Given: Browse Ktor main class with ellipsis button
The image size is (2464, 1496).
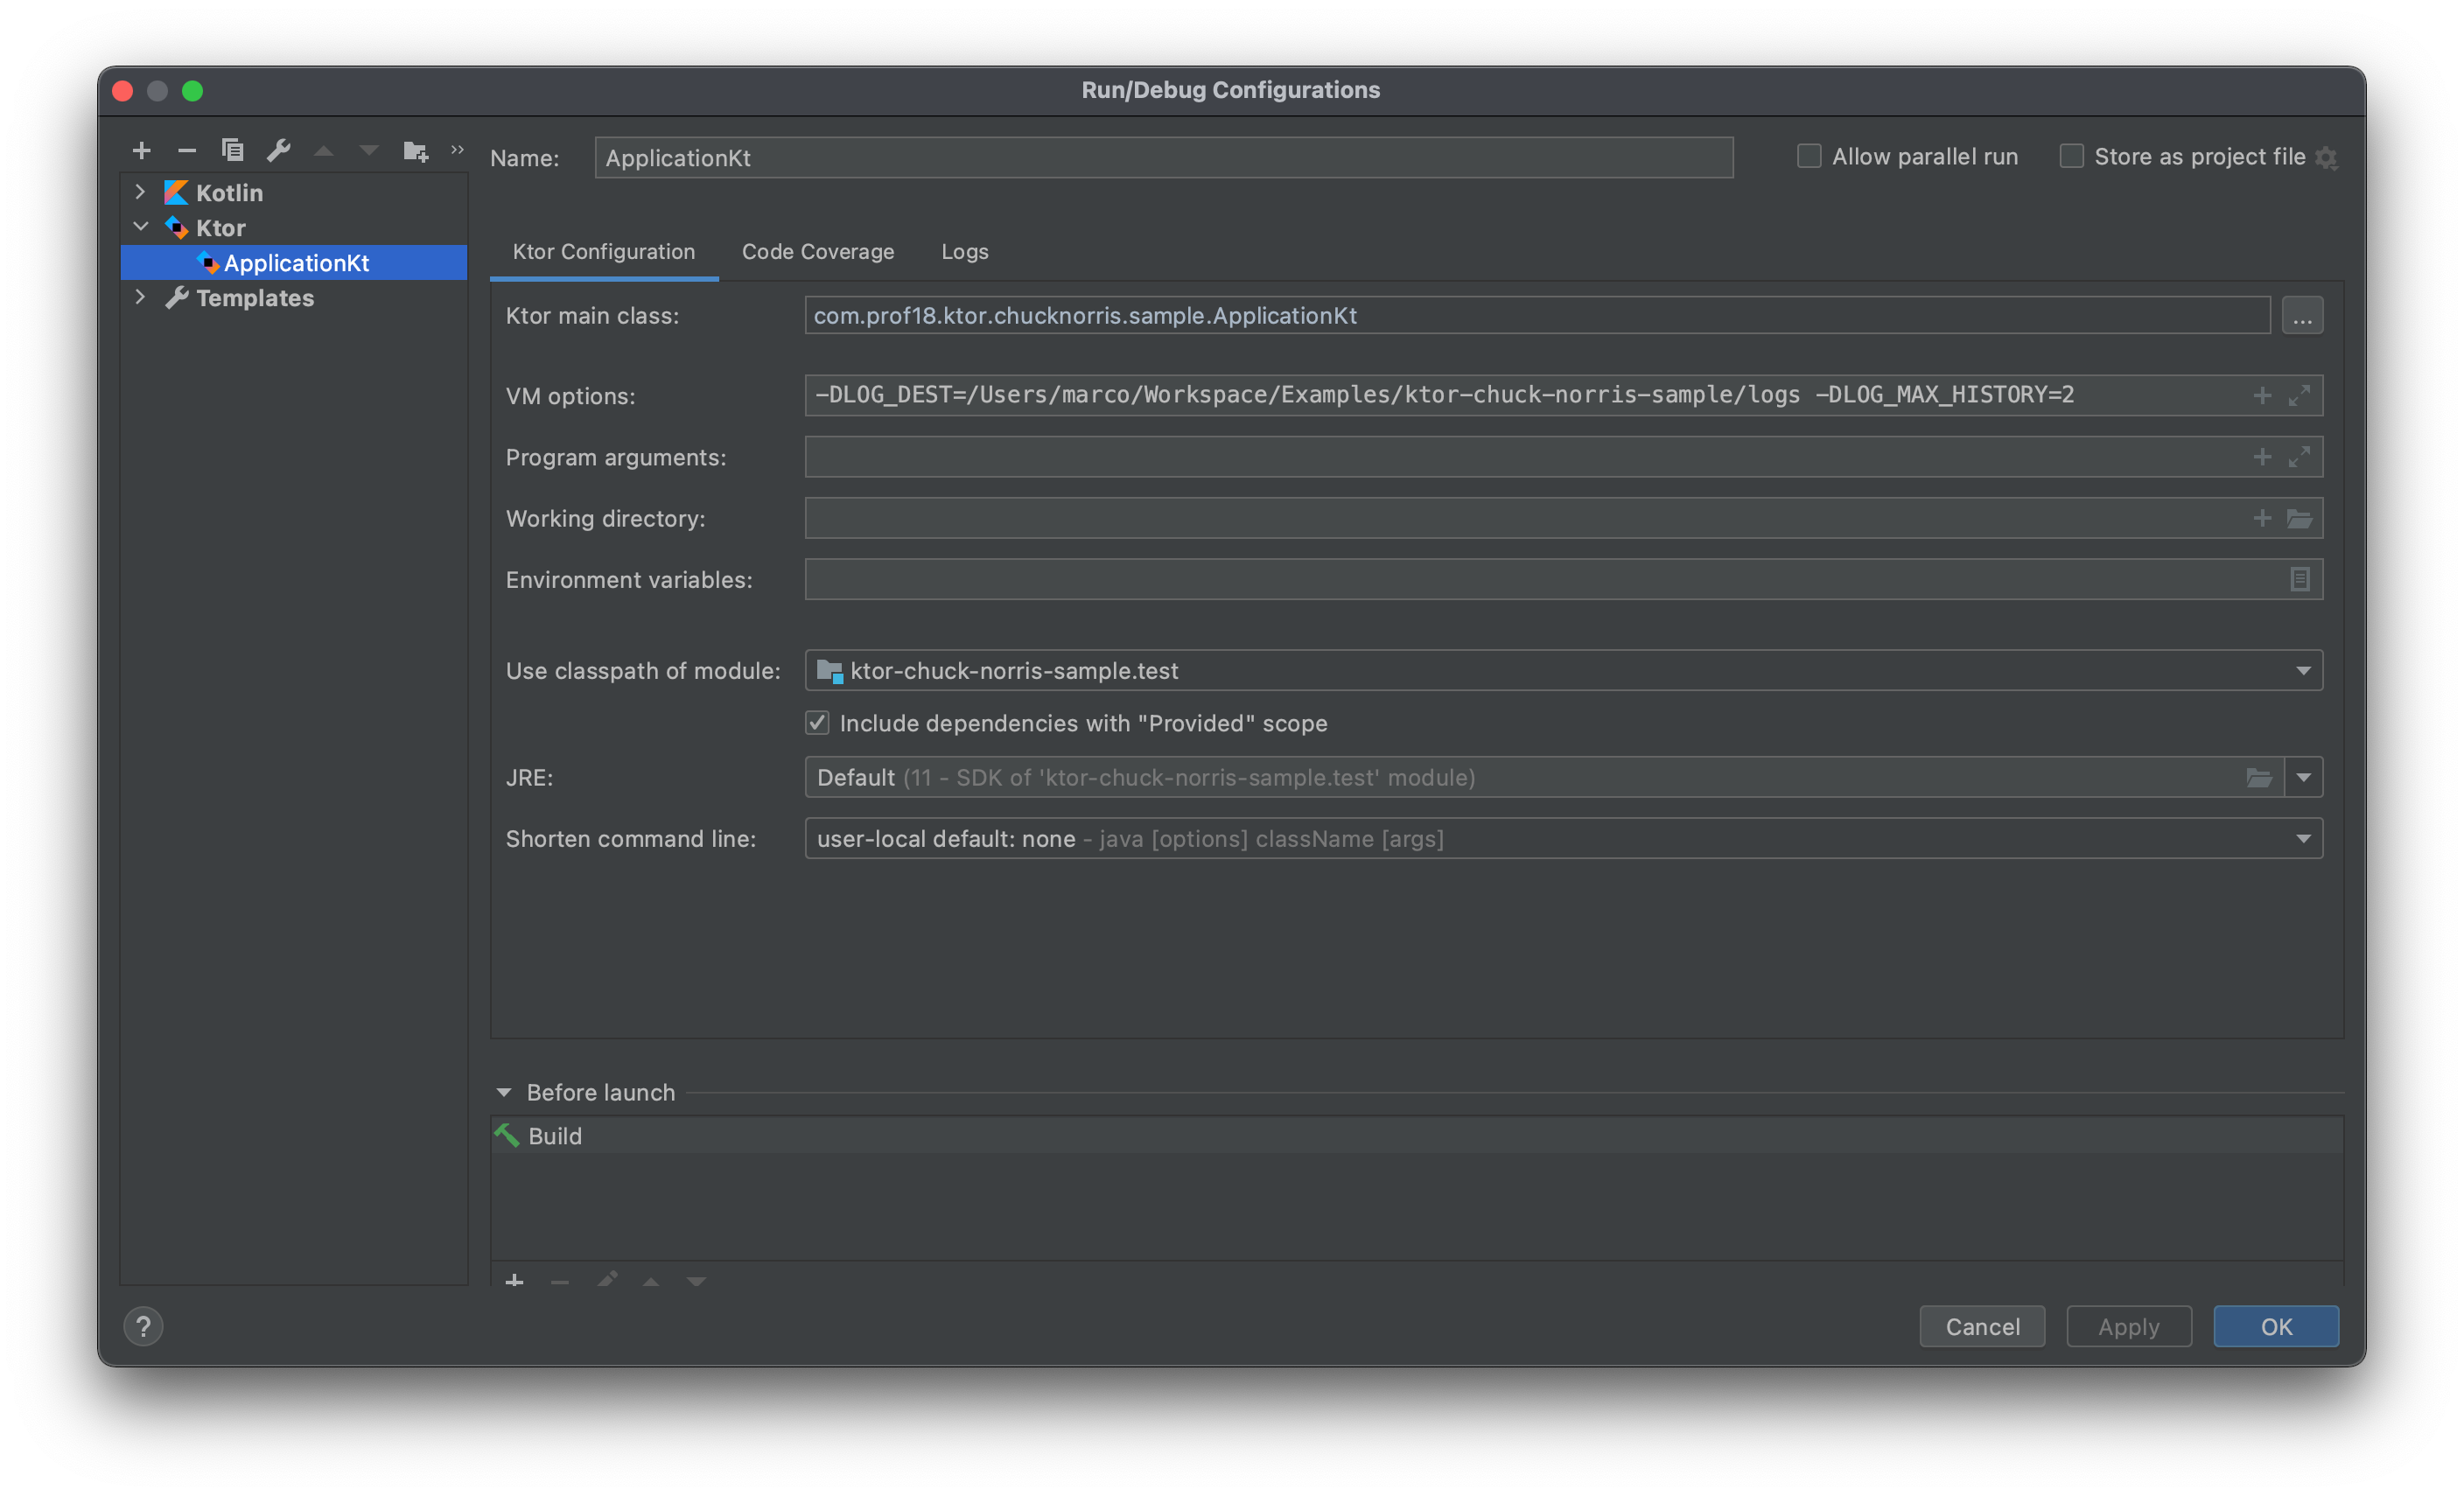Looking at the screenshot, I should pos(2302,316).
